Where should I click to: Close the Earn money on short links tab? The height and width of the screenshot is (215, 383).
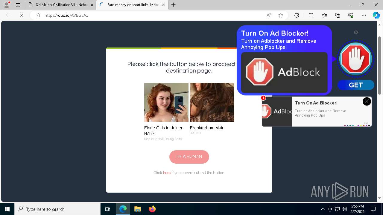163,5
